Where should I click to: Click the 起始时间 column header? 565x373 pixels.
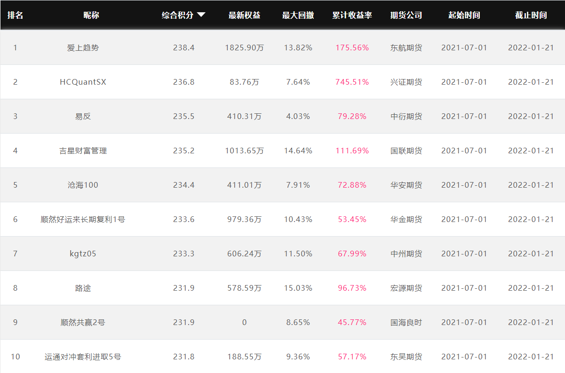coord(464,15)
